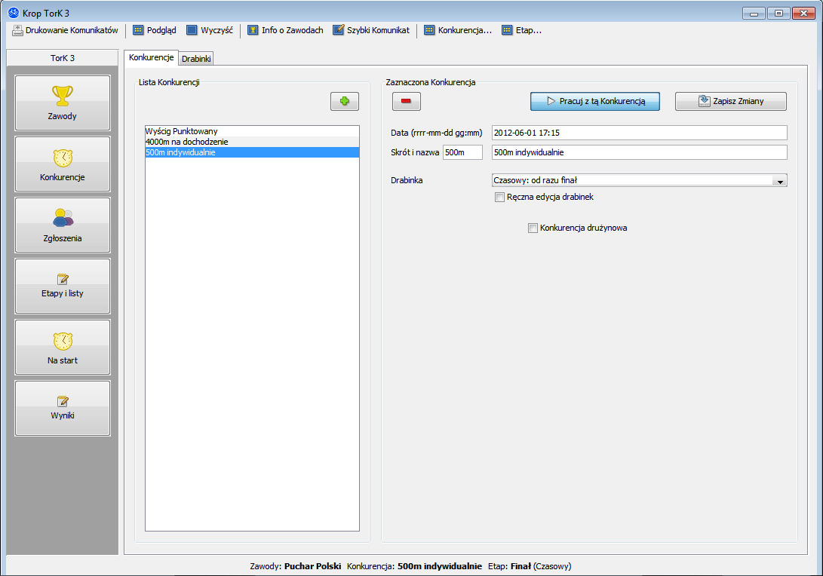Expand the Drabinka dropdown list

tap(779, 181)
